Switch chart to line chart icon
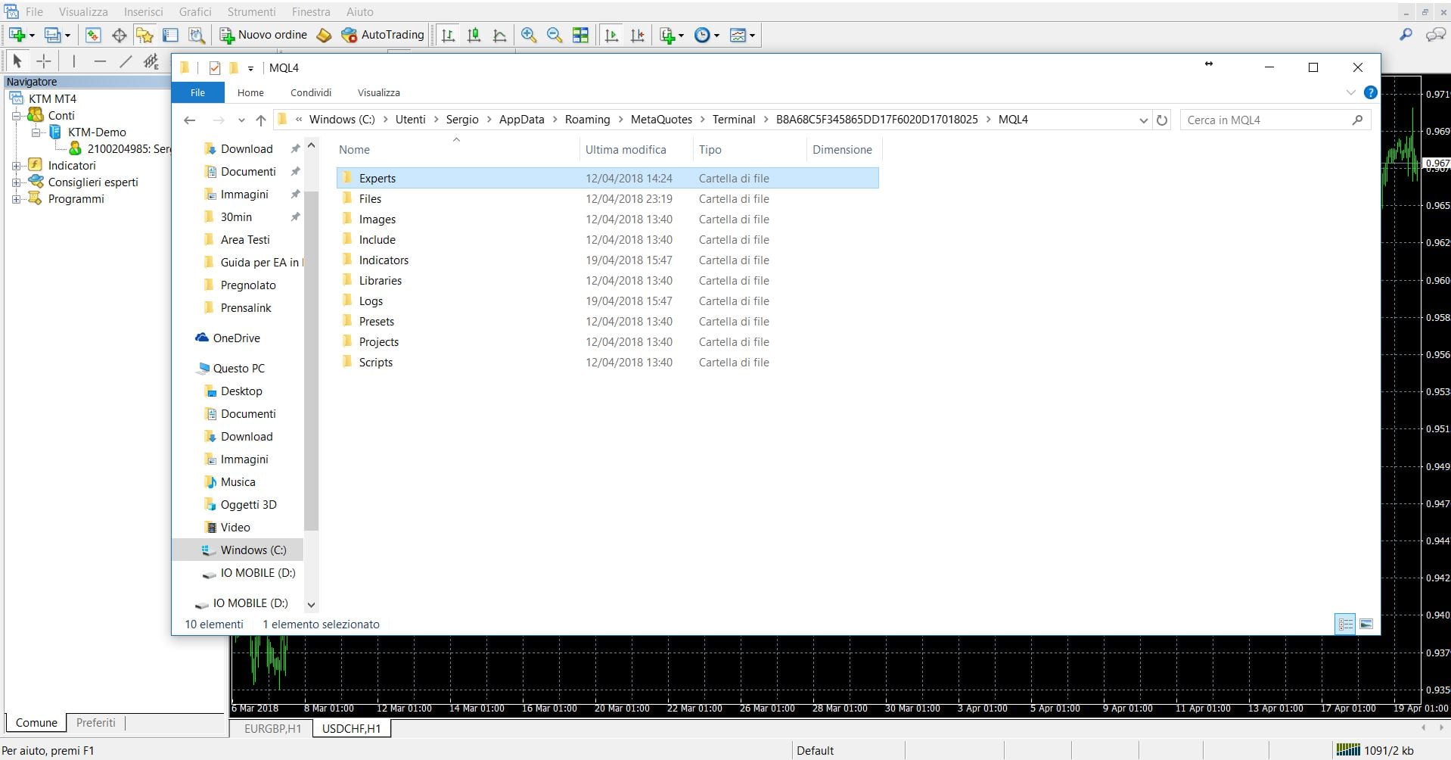The height and width of the screenshot is (760, 1451). point(499,35)
